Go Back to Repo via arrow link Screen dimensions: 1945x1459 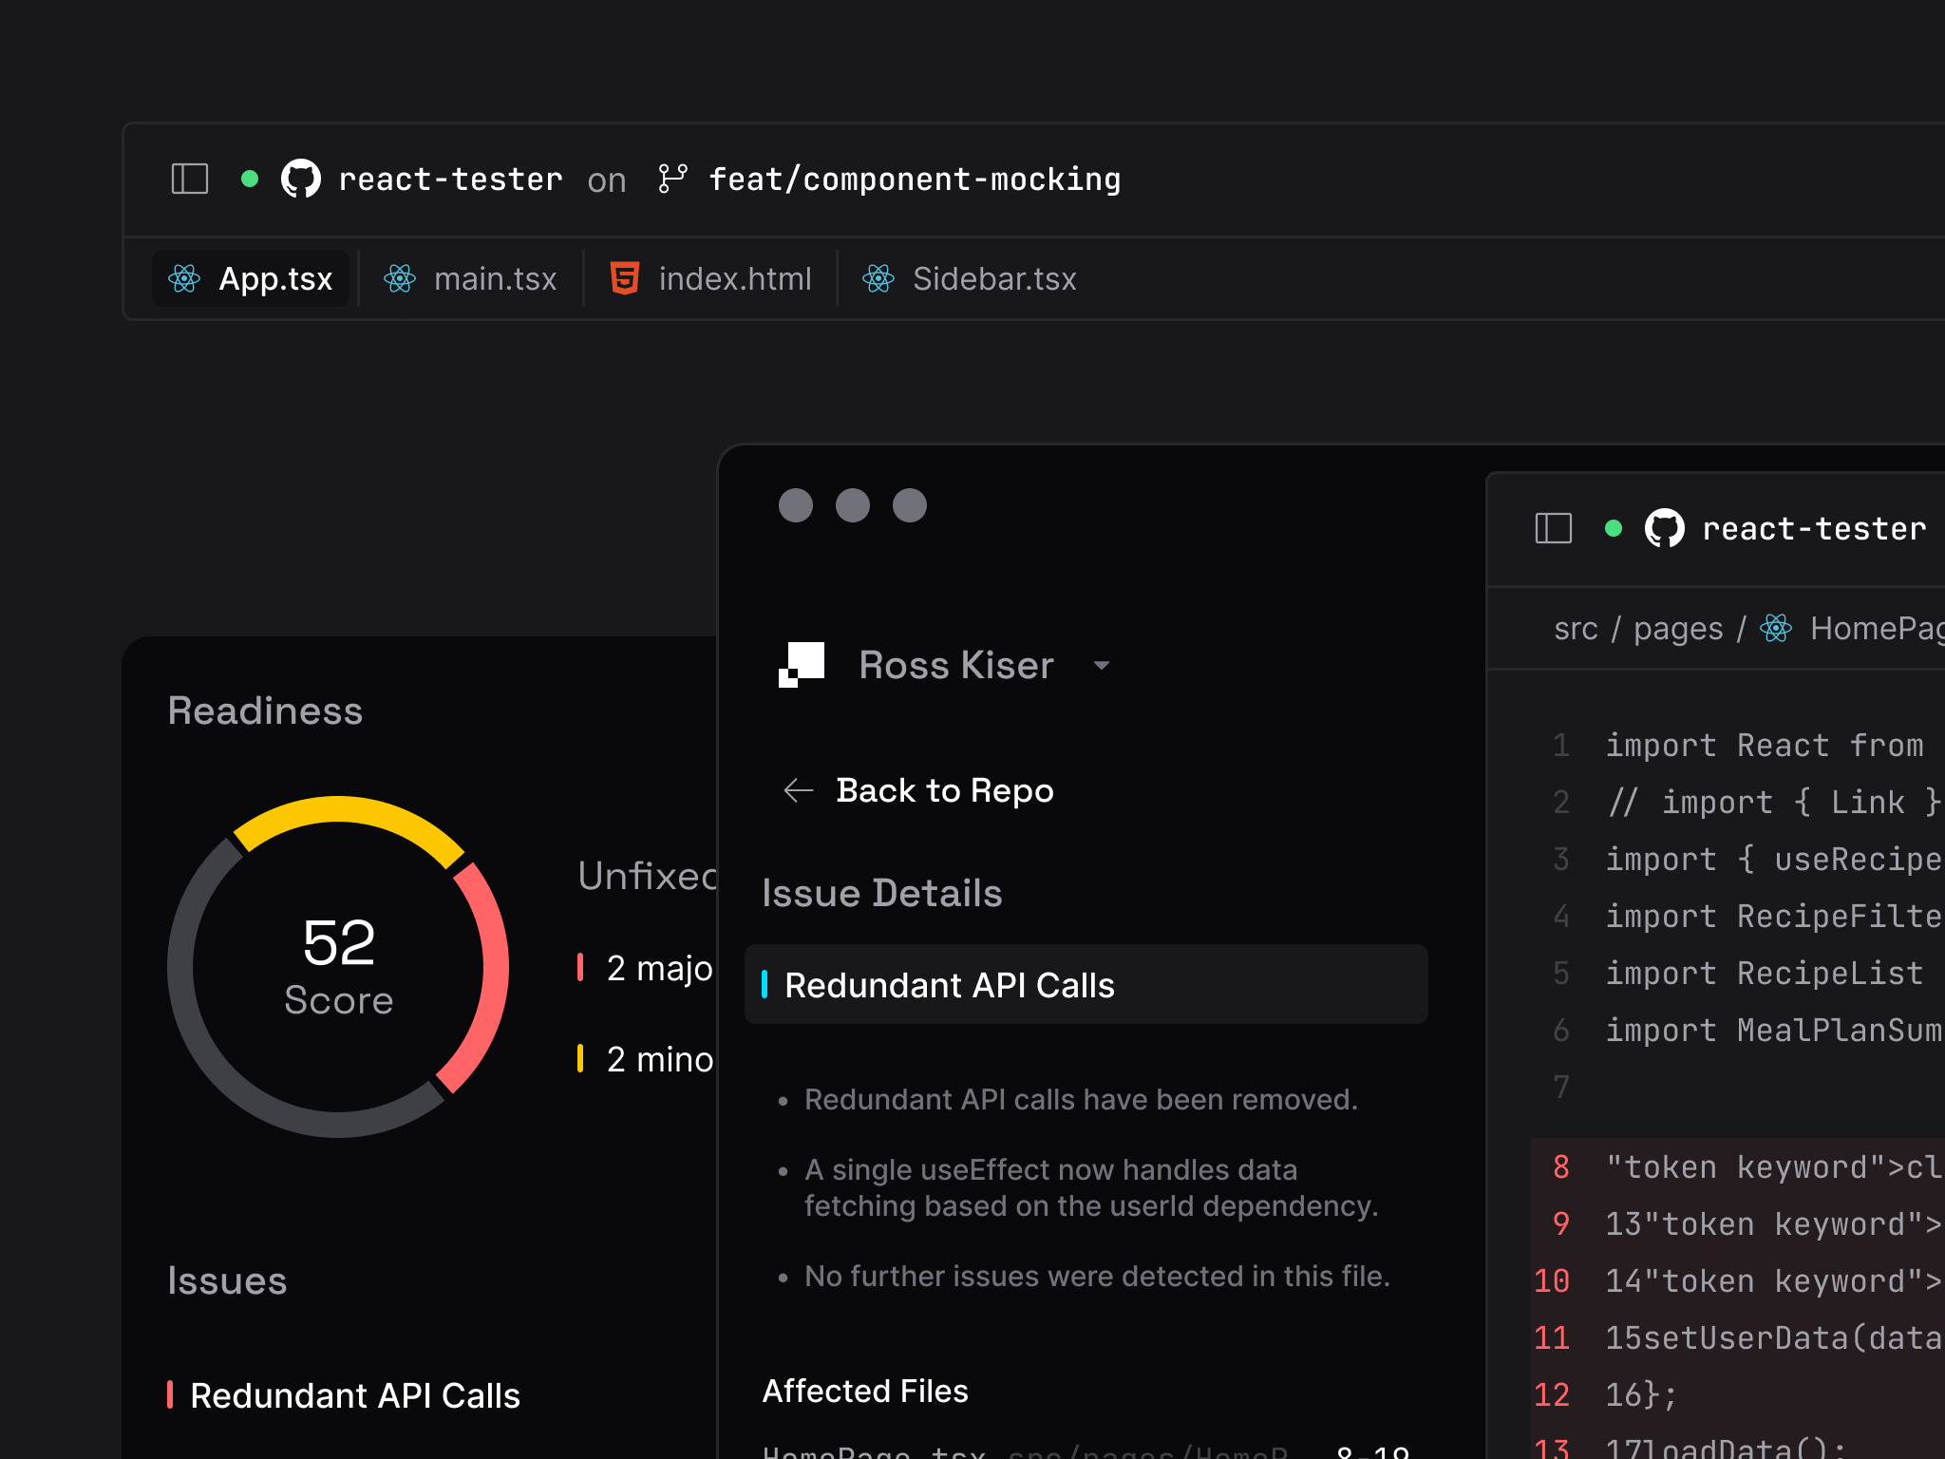pos(918,790)
